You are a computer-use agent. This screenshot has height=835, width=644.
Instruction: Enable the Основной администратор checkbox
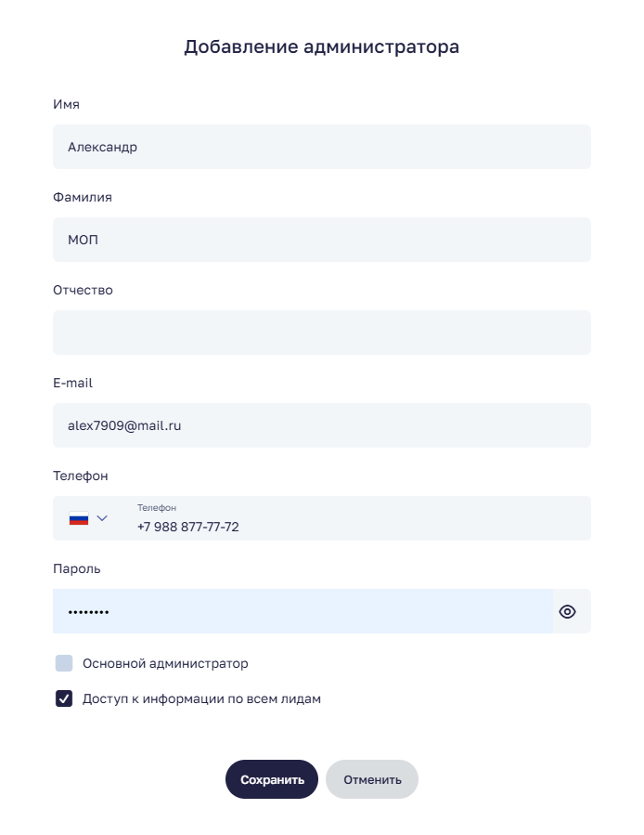64,663
